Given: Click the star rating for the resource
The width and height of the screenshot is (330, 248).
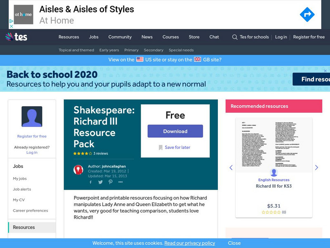Looking at the screenshot, I should [82, 153].
